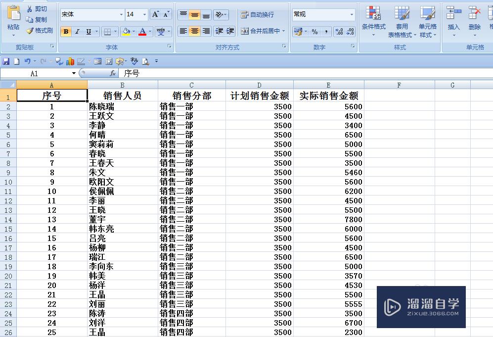Open the underline style dropdown arrow

click(x=96, y=32)
